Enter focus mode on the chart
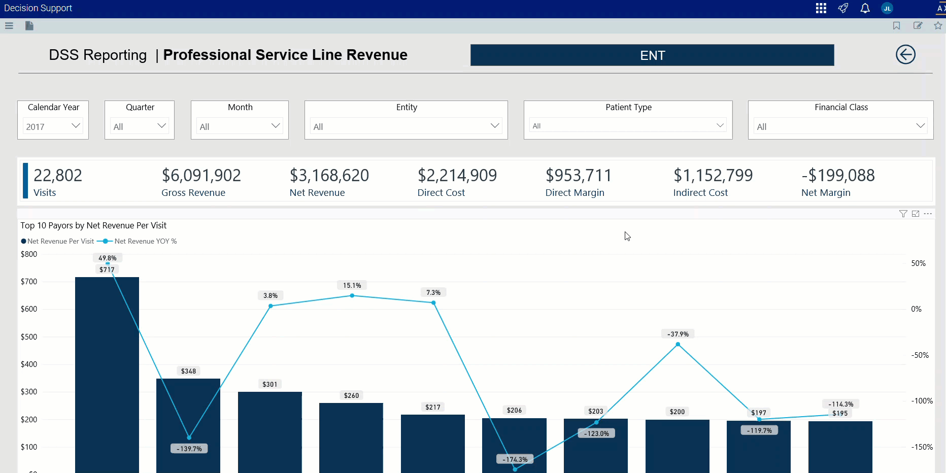The height and width of the screenshot is (473, 946). click(x=916, y=214)
